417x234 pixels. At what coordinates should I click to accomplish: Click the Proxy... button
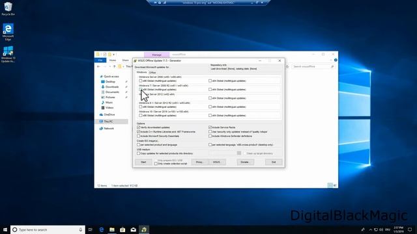pos(200,162)
